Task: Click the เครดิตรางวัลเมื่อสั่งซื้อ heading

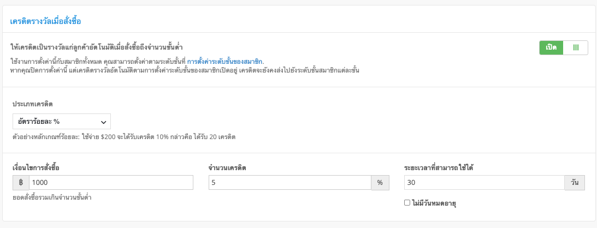Action: 45,21
